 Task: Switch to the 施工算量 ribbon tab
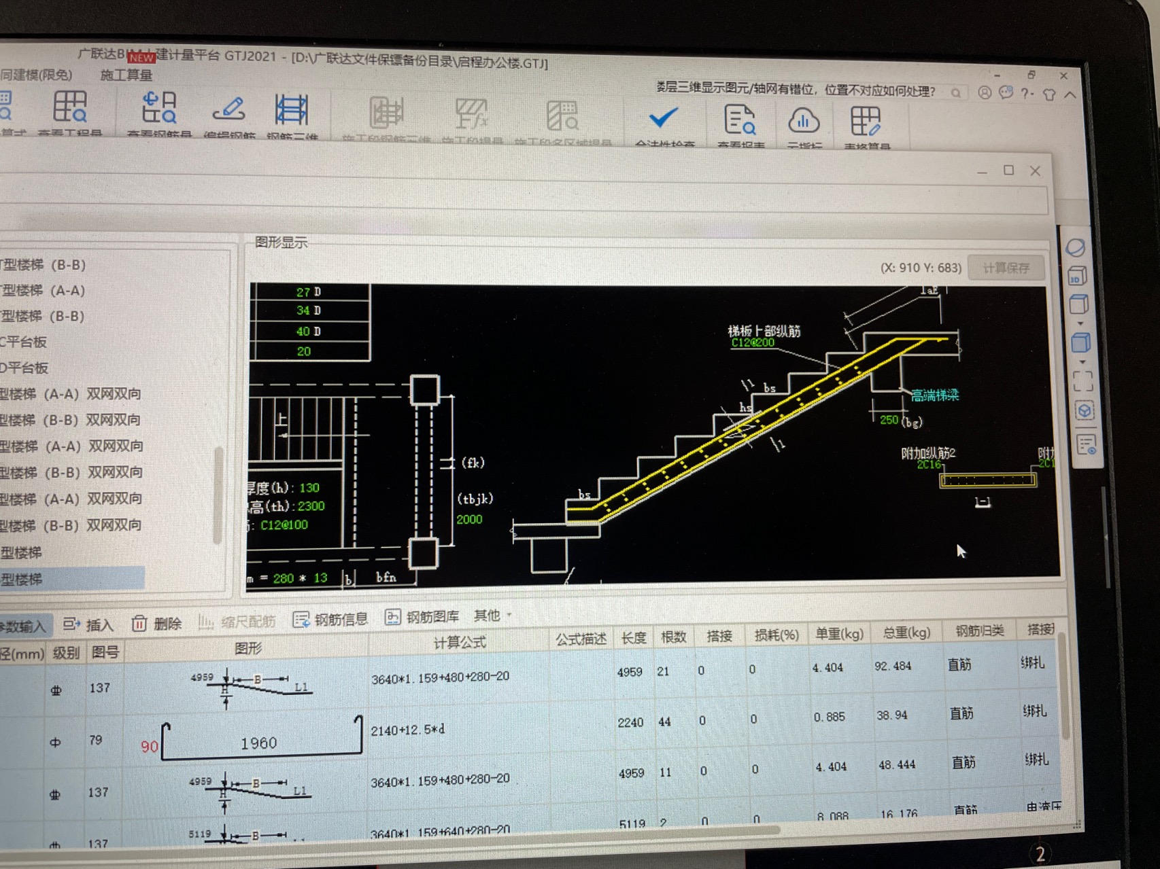coord(126,75)
